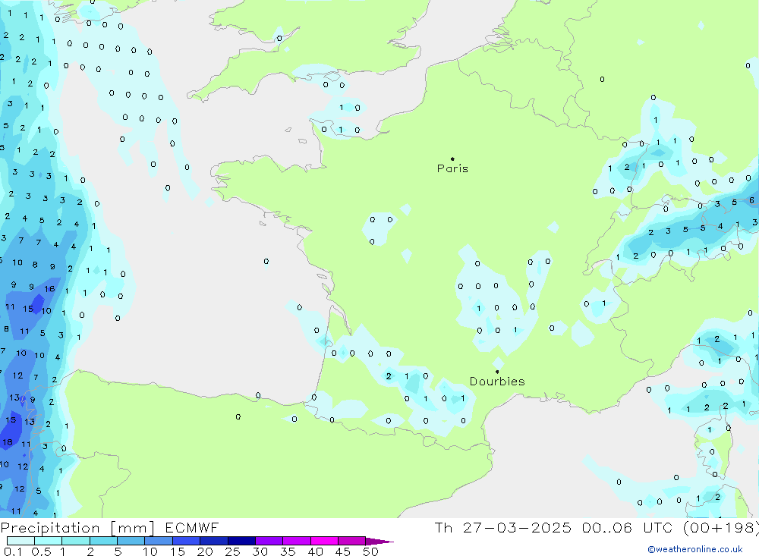Click the legend scale label '45'
Screen dimensions: 759x556
coord(343,551)
